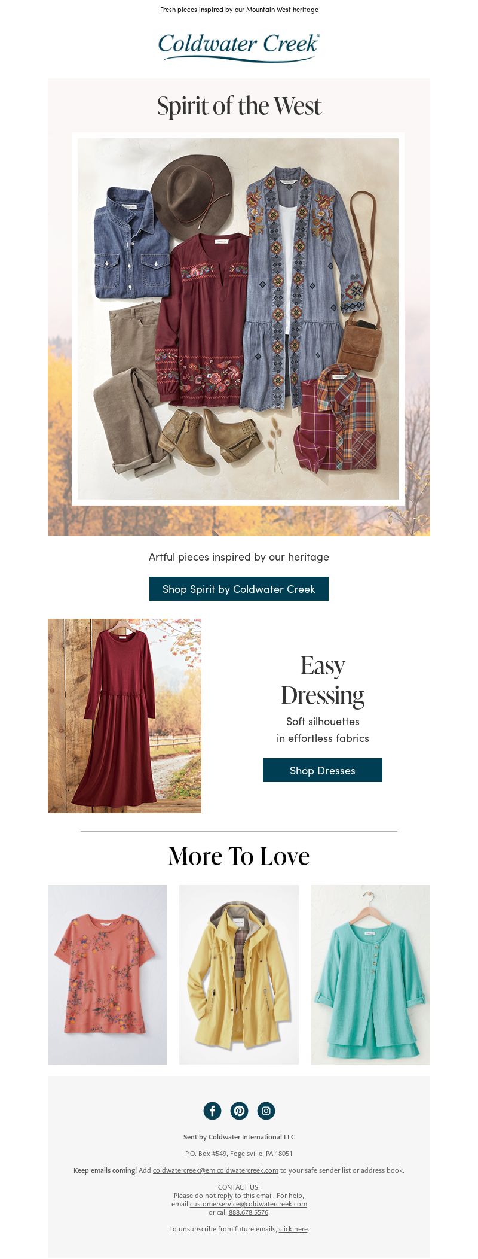Open the red maxi dress image
This screenshot has width=478, height=1259.
(x=124, y=716)
